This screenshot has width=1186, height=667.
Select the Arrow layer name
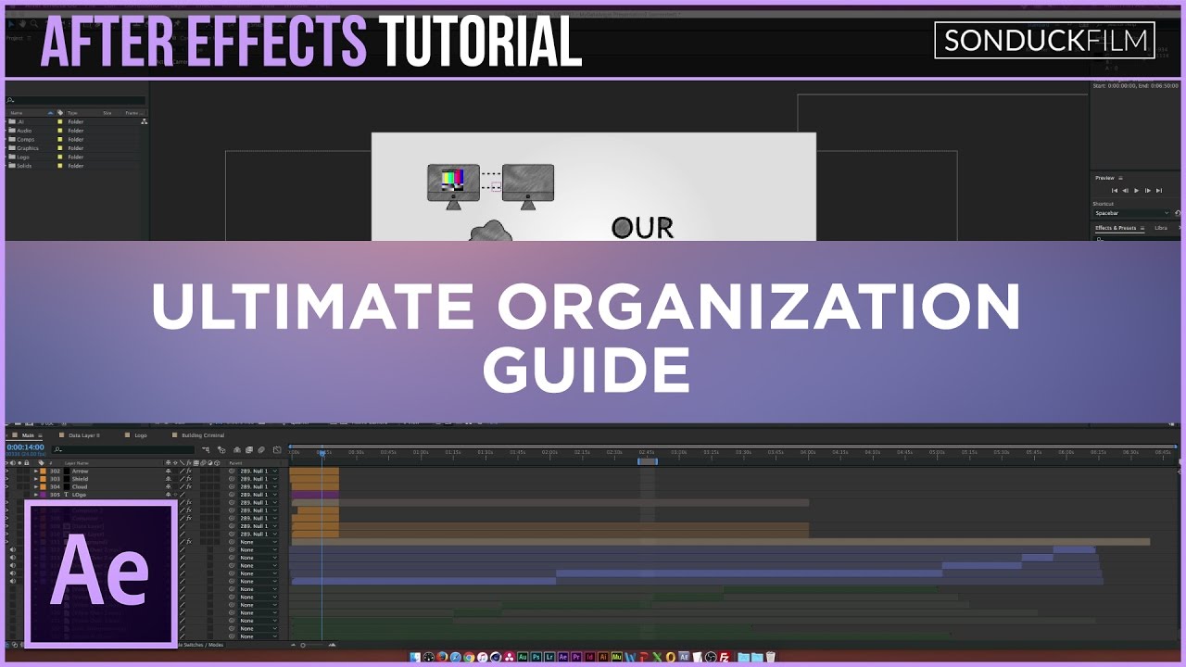point(80,472)
